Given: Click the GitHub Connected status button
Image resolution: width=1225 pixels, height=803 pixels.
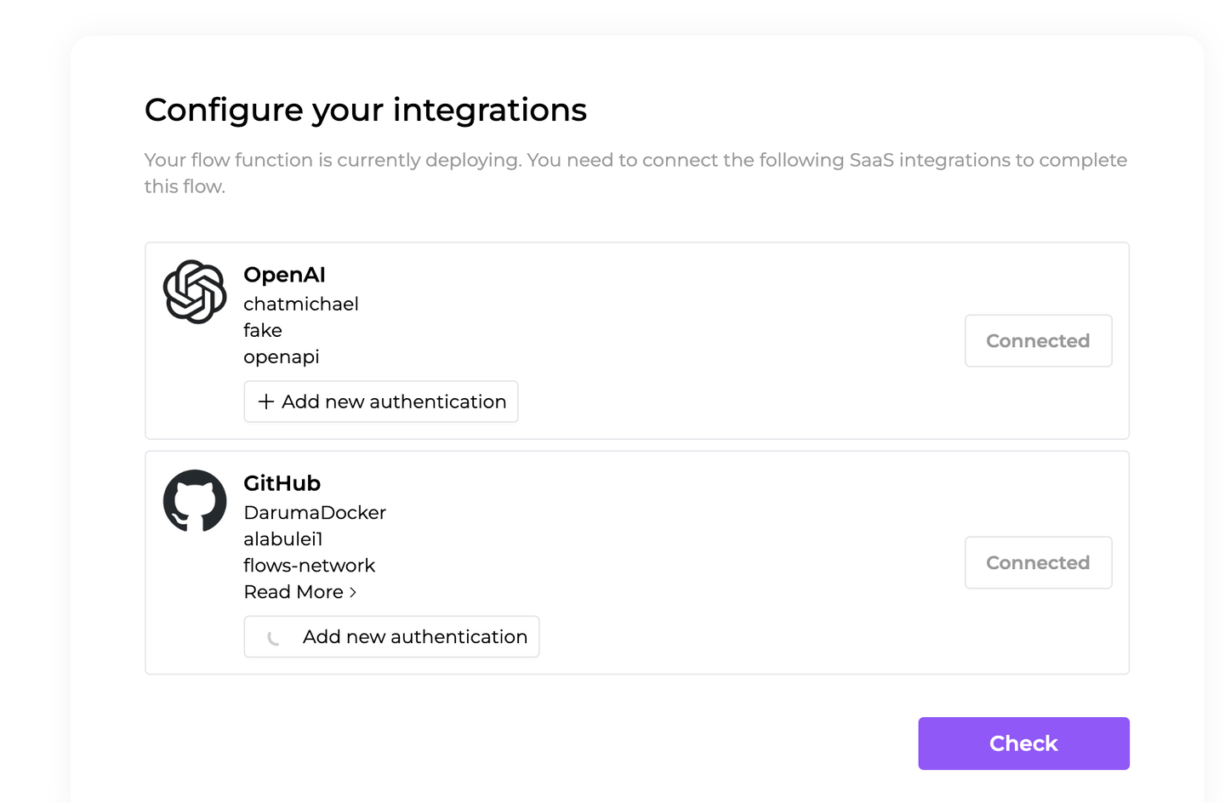Looking at the screenshot, I should click(1038, 562).
